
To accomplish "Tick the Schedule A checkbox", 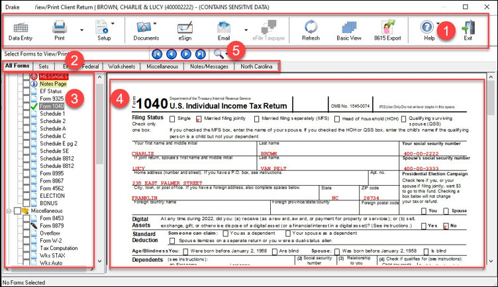I will point(26,129).
